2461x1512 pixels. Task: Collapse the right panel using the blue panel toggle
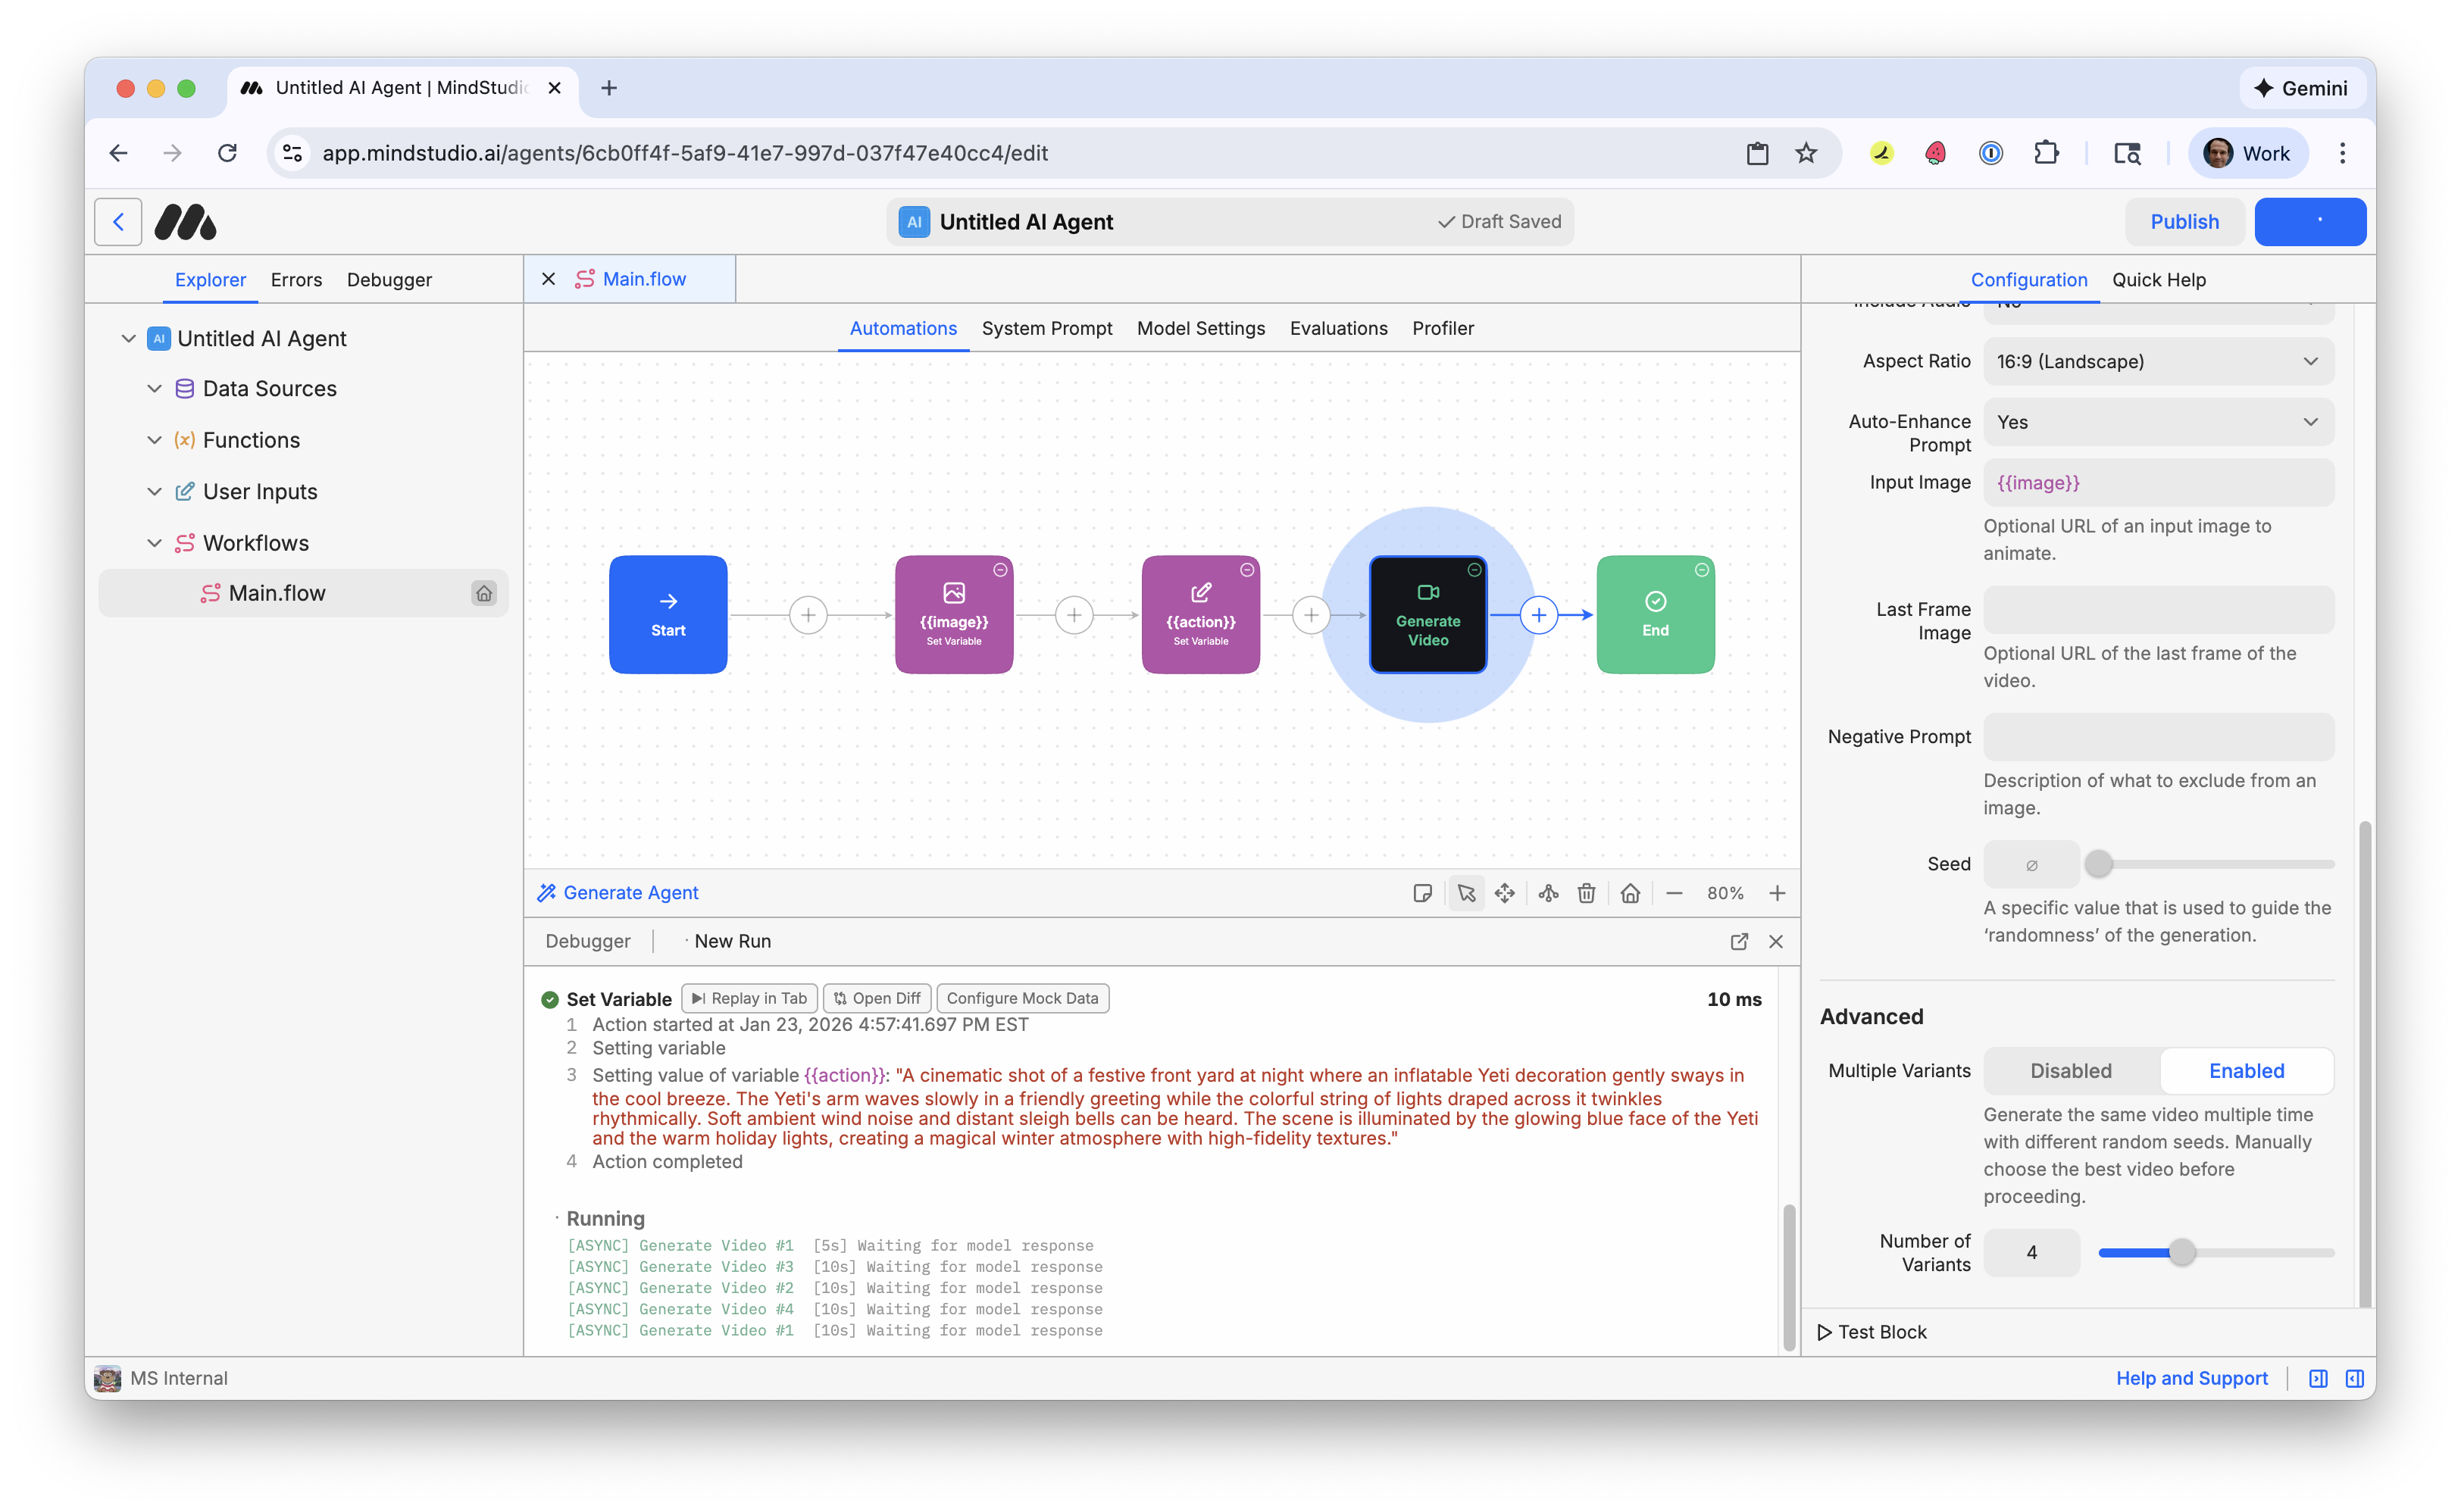click(x=2355, y=1378)
